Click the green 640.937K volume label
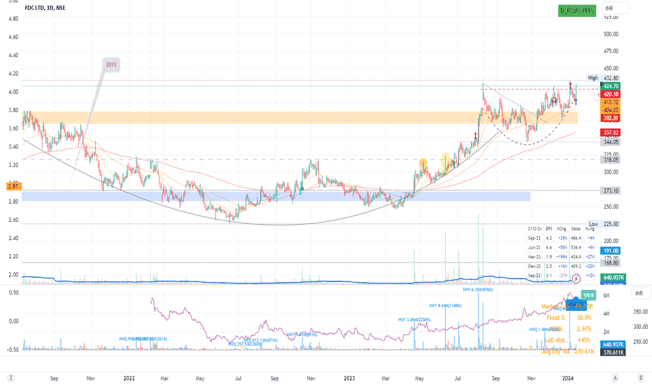Image resolution: width=652 pixels, height=385 pixels. click(x=614, y=277)
